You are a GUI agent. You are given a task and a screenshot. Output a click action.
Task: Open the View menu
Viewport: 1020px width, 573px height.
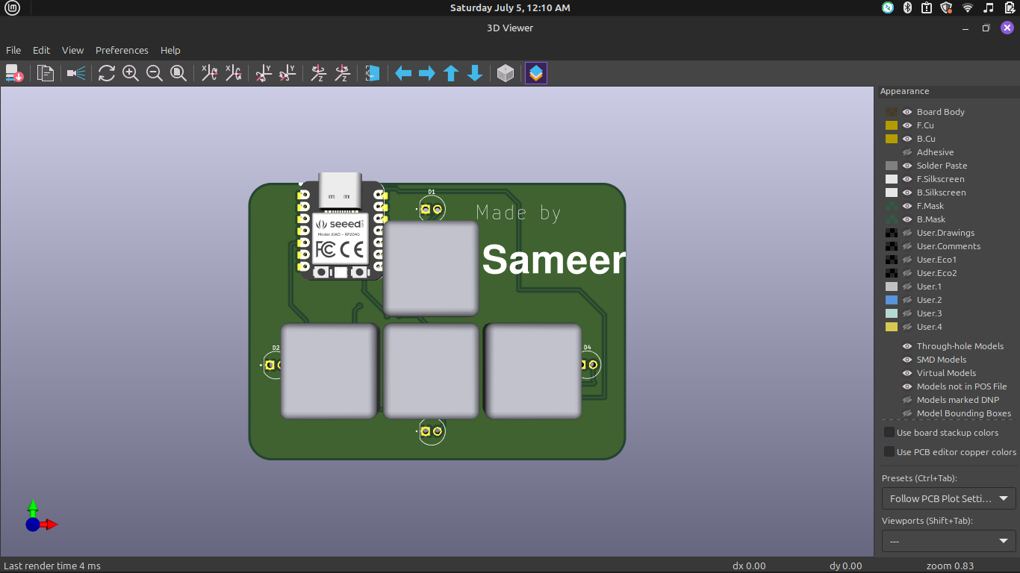coord(72,50)
